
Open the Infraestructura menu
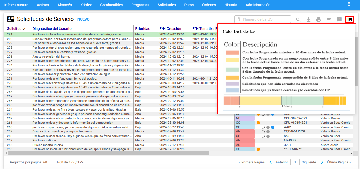tap(16, 5)
